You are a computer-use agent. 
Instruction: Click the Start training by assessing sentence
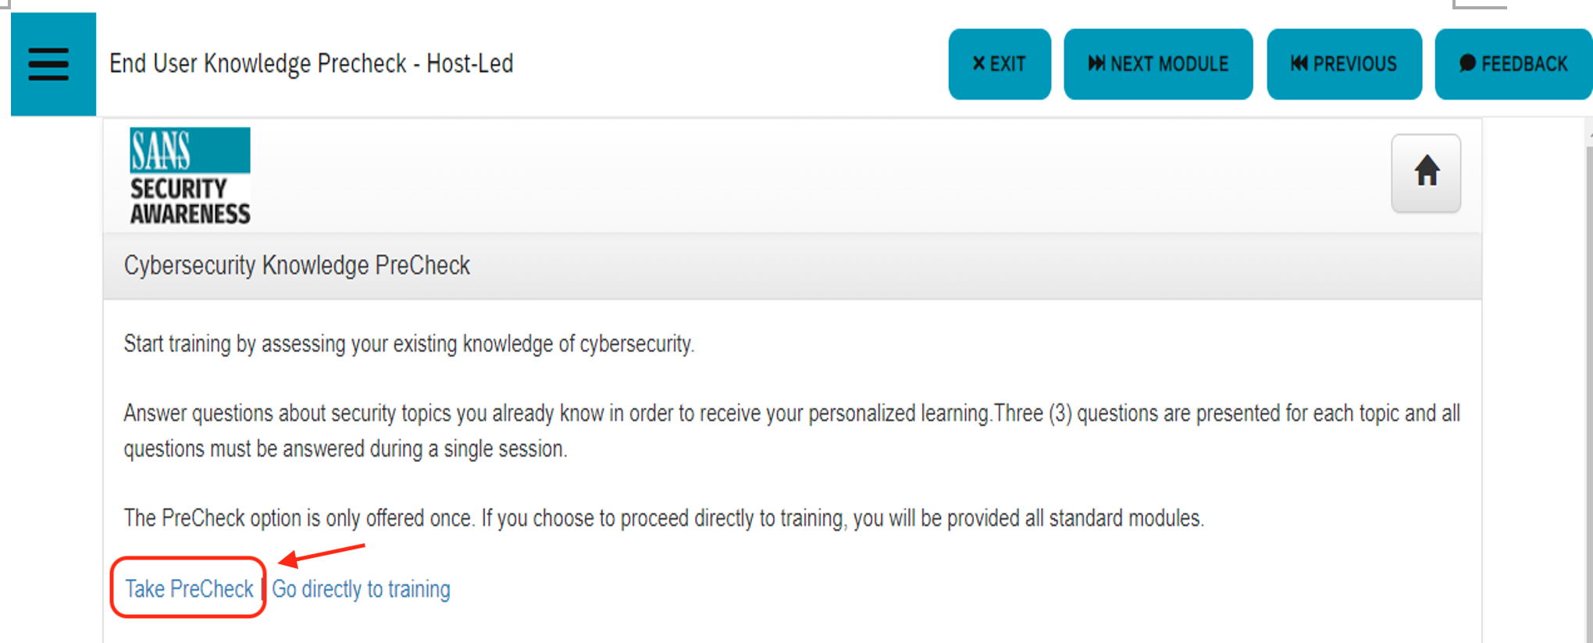(409, 344)
